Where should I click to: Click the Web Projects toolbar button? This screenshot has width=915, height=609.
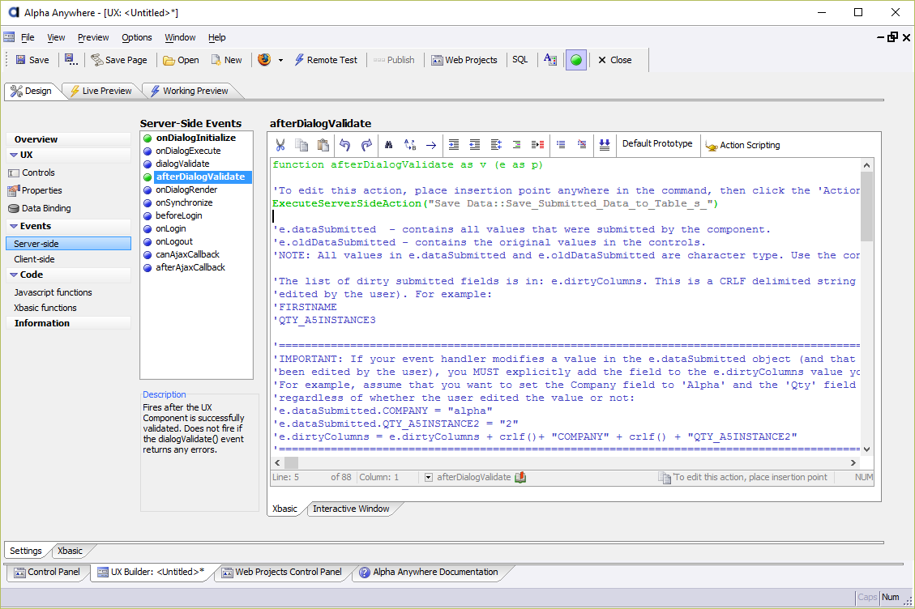pos(464,59)
